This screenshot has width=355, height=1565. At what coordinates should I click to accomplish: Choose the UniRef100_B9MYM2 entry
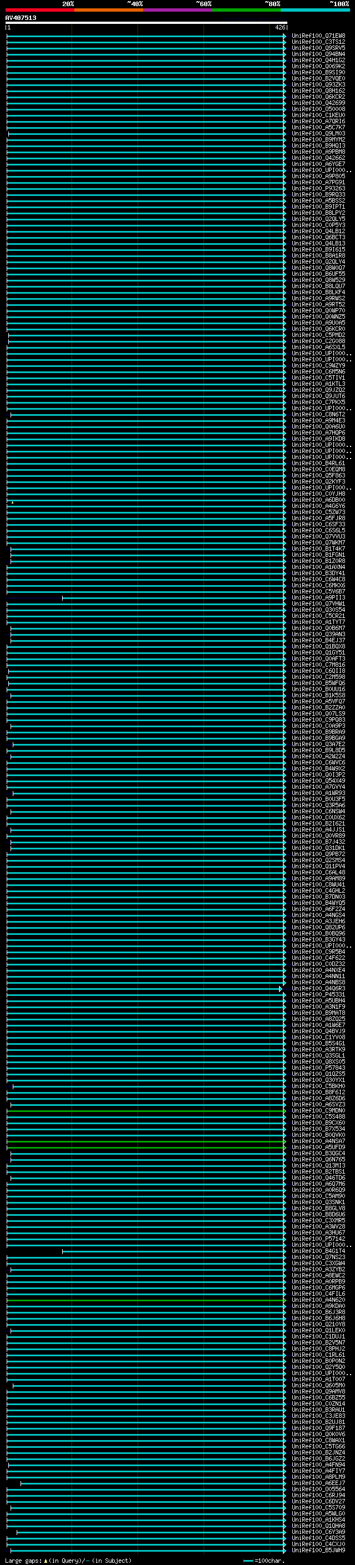(318, 140)
